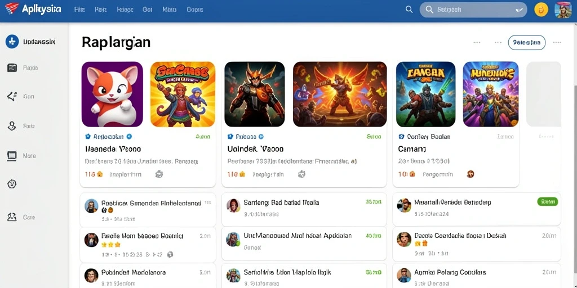The image size is (577, 288).
Task: Open the monitor icon in sidebar
Action: point(12,156)
